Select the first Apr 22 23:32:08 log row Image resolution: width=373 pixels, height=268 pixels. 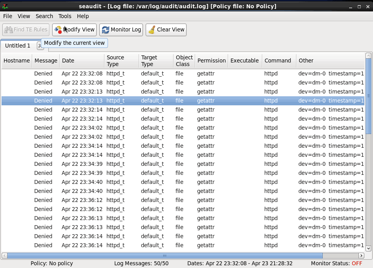(x=183, y=73)
